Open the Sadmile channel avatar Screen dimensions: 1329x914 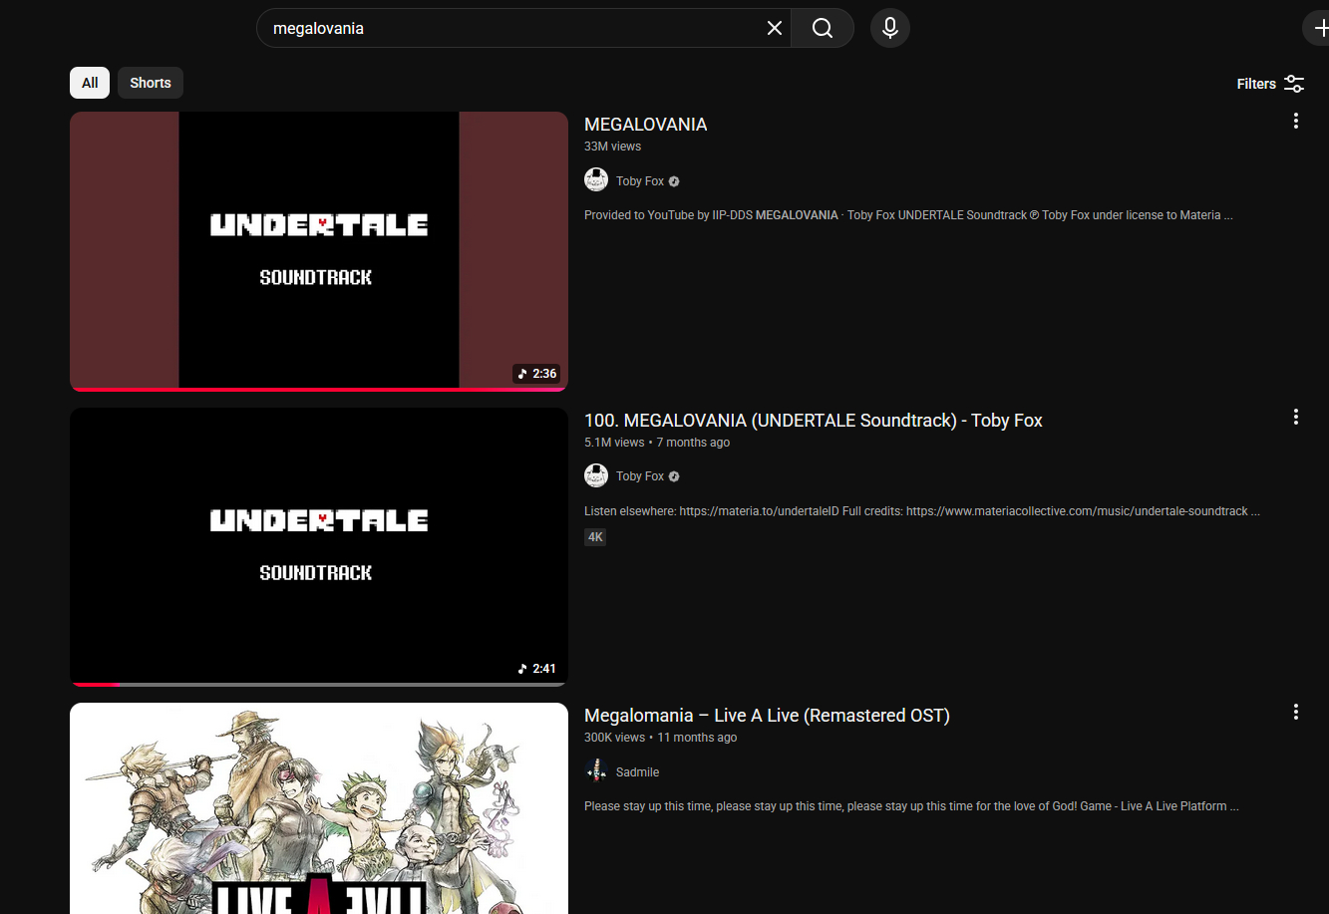click(x=596, y=771)
